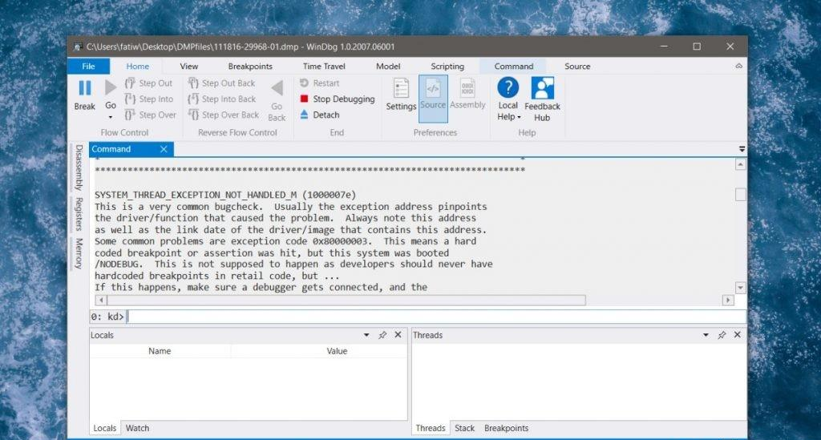821x440 pixels.
Task: Click the Go play icon
Action: (111, 88)
